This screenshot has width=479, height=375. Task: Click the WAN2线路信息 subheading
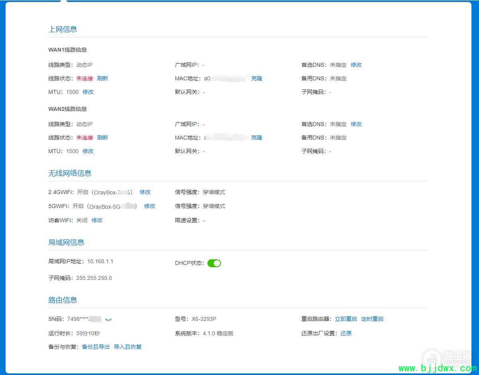tap(68, 109)
